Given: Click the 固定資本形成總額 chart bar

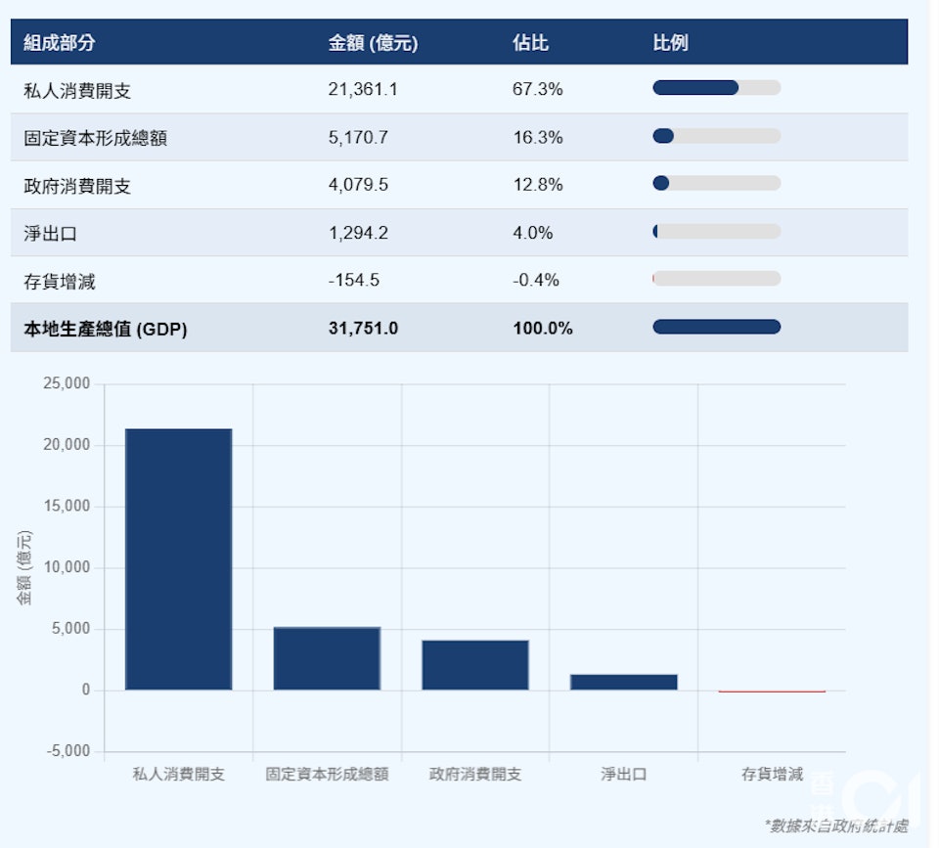Looking at the screenshot, I should point(327,658).
